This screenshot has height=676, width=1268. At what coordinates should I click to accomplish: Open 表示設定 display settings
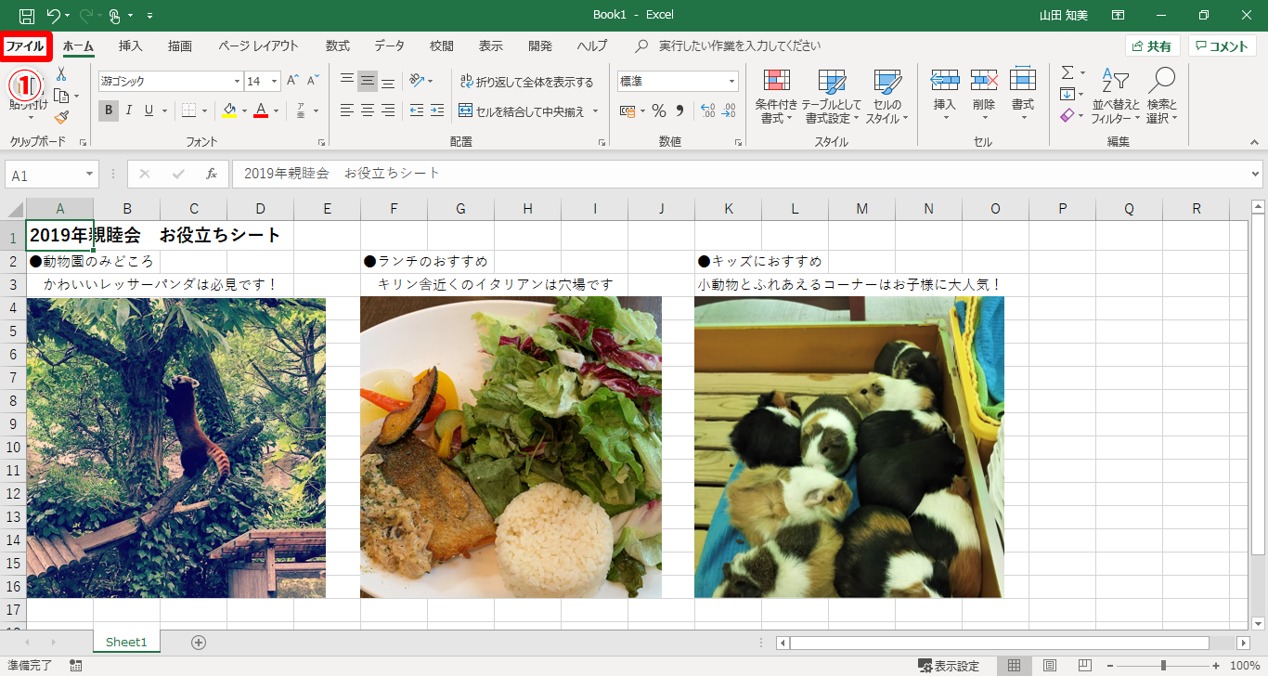tap(948, 666)
